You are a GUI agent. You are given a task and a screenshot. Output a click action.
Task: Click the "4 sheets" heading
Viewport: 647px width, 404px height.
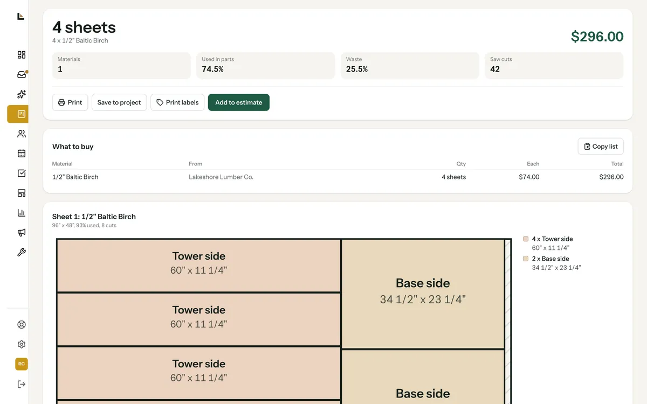pos(84,27)
